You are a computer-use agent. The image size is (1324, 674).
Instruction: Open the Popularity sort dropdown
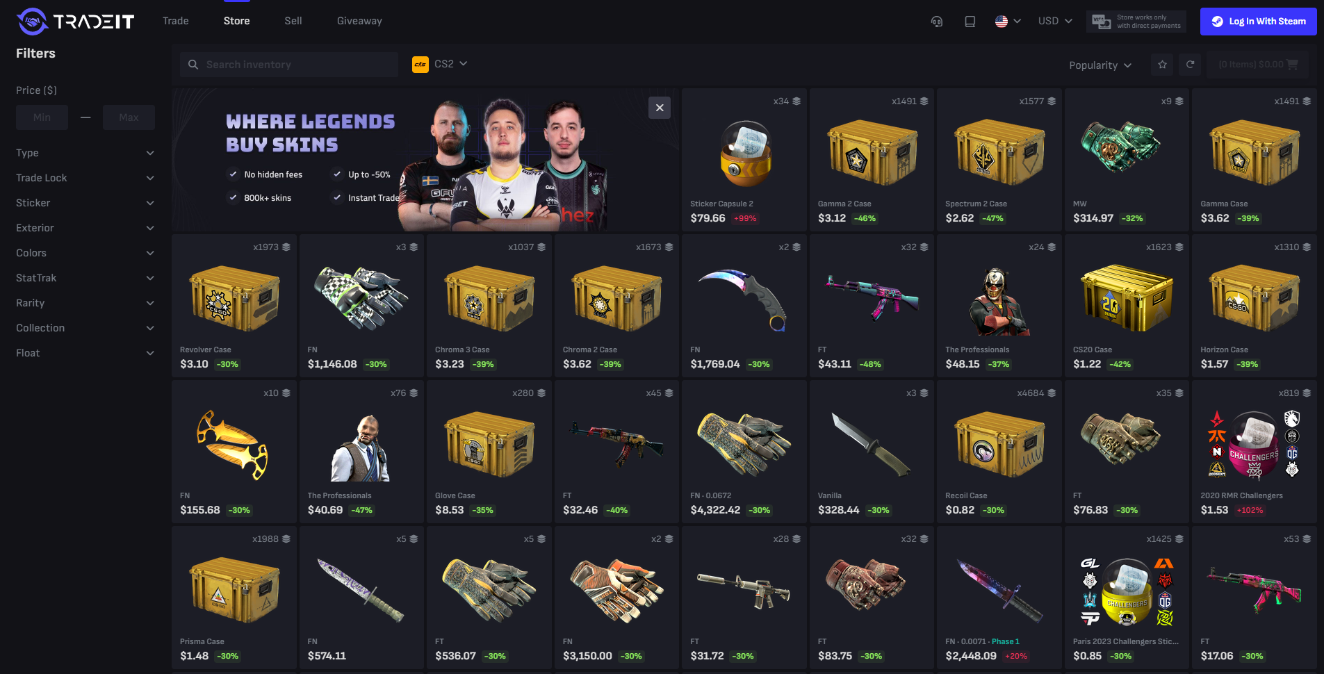point(1100,65)
